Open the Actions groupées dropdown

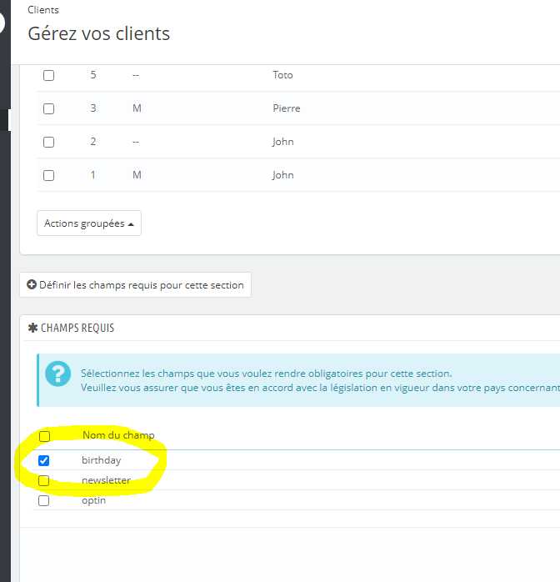89,223
